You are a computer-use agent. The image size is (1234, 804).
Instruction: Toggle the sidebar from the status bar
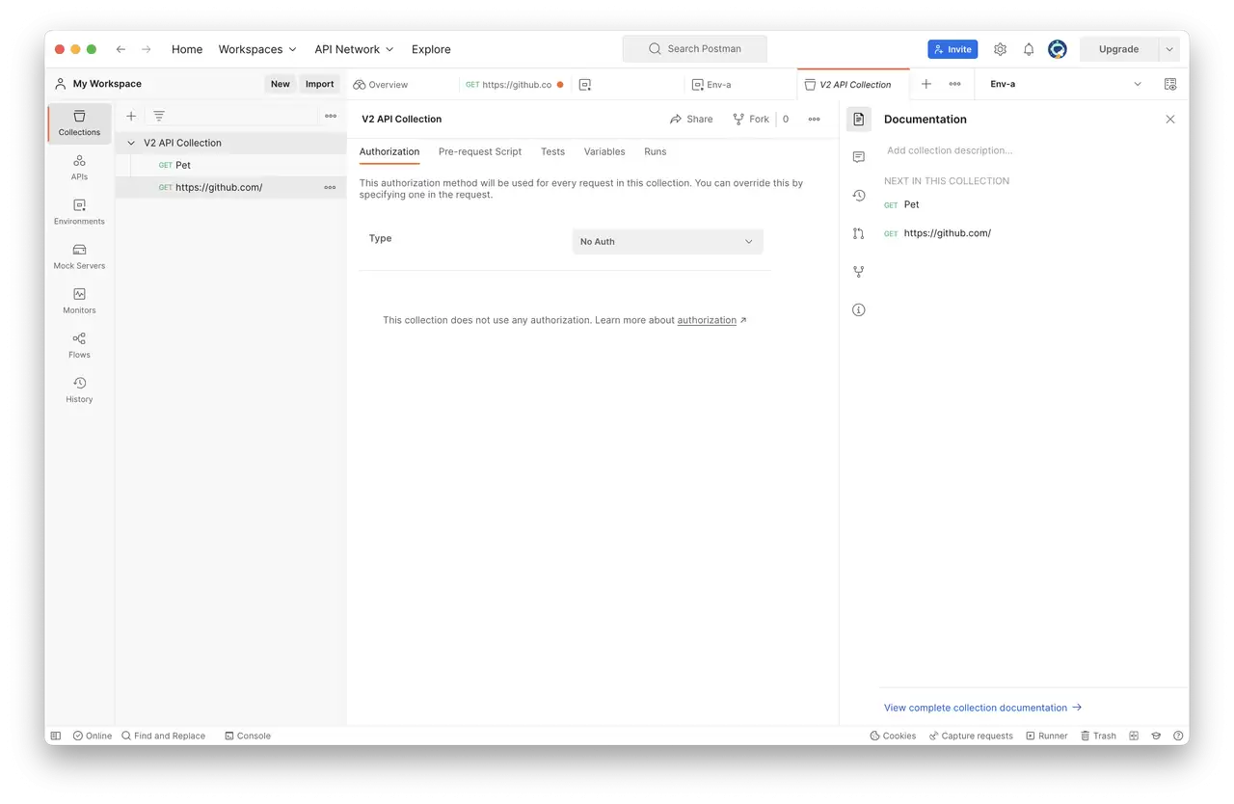(x=55, y=736)
